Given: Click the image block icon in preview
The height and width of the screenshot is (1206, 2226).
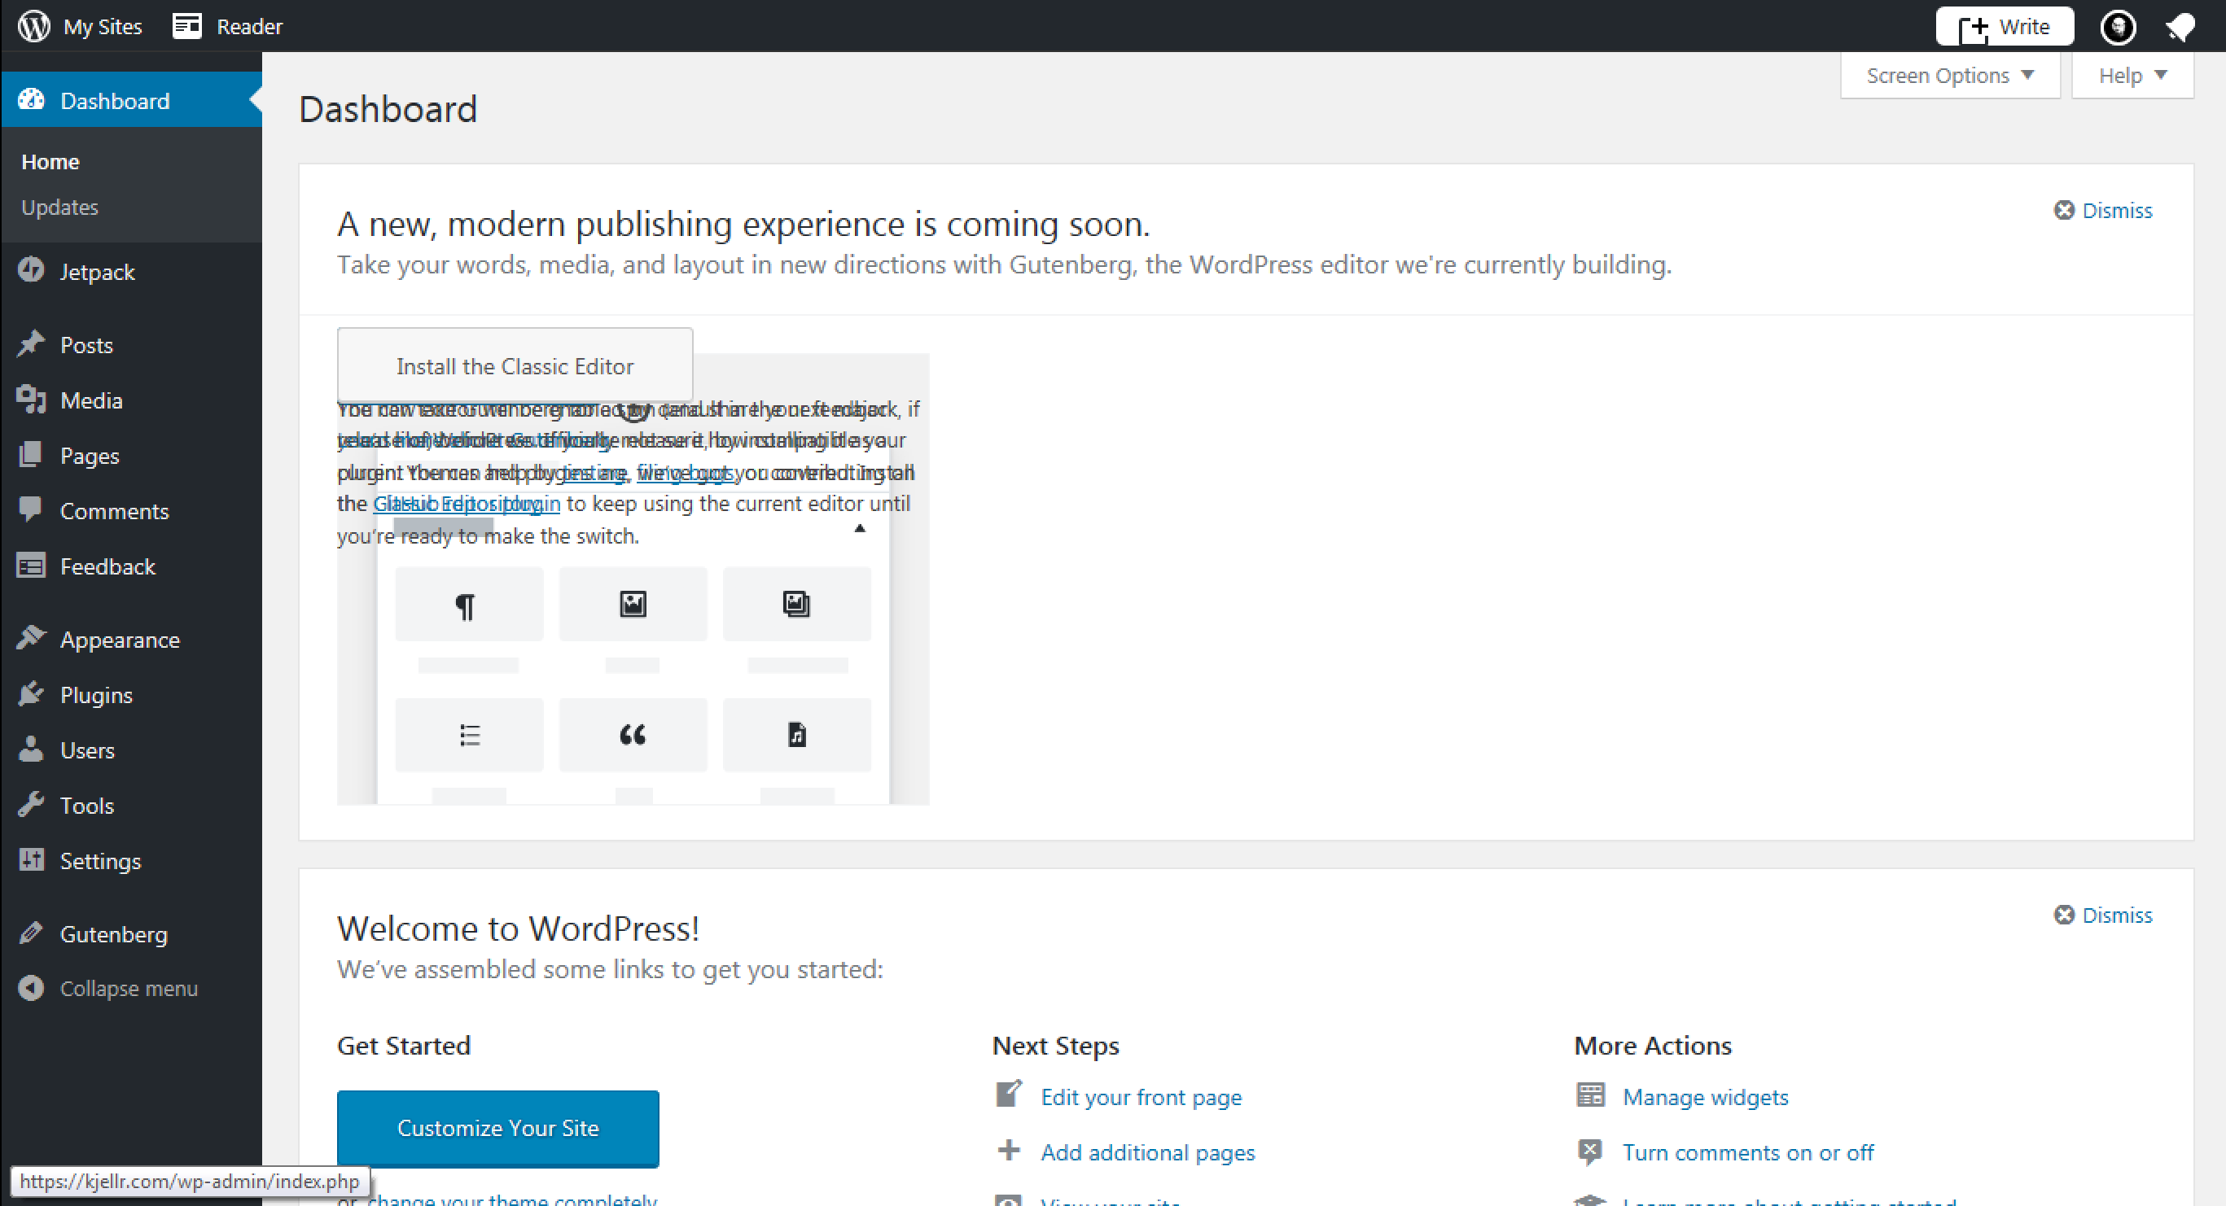Looking at the screenshot, I should coord(633,603).
